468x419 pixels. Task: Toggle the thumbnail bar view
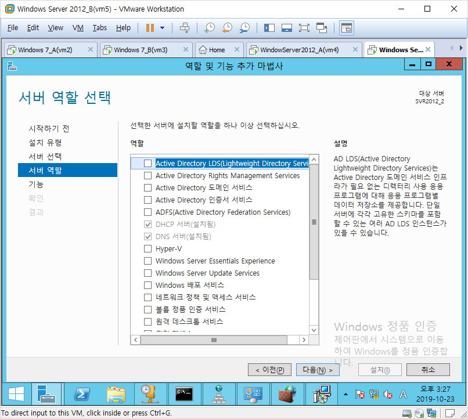click(286, 28)
